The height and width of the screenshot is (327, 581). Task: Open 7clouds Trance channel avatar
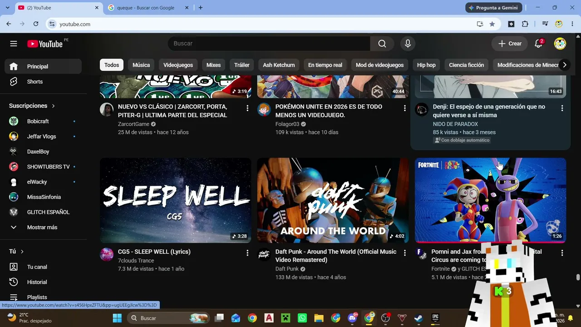click(x=107, y=254)
